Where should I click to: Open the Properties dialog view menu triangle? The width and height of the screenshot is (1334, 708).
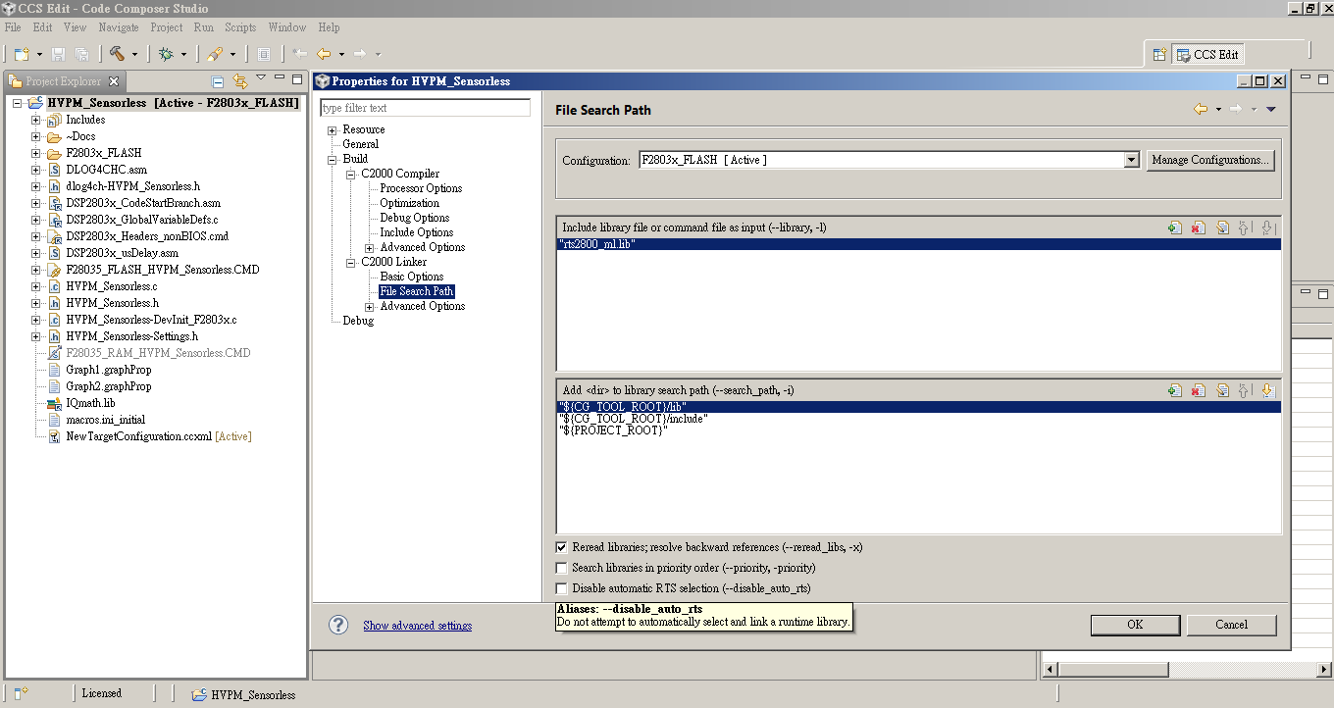tap(1271, 110)
